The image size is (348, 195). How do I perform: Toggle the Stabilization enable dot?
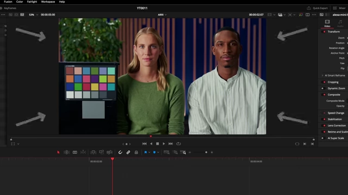point(324,119)
